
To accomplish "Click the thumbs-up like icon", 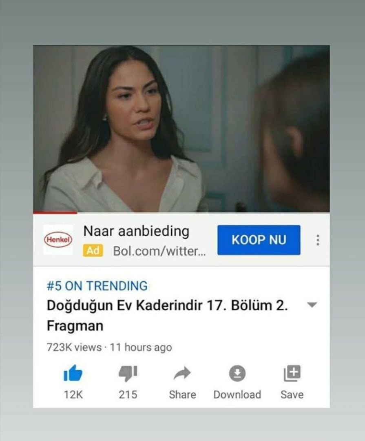I will pos(73,373).
